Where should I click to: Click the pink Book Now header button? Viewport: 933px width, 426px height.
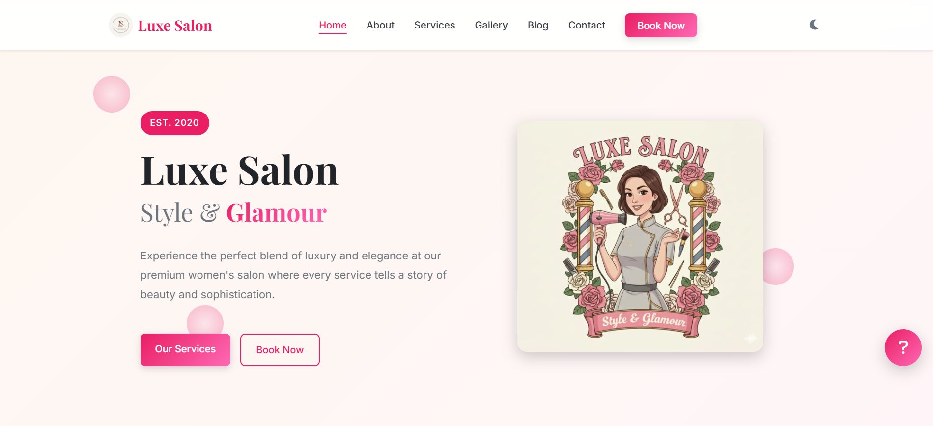click(x=661, y=25)
